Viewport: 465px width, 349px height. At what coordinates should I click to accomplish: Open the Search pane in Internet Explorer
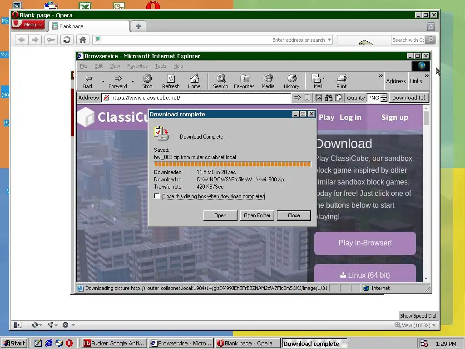pyautogui.click(x=221, y=81)
